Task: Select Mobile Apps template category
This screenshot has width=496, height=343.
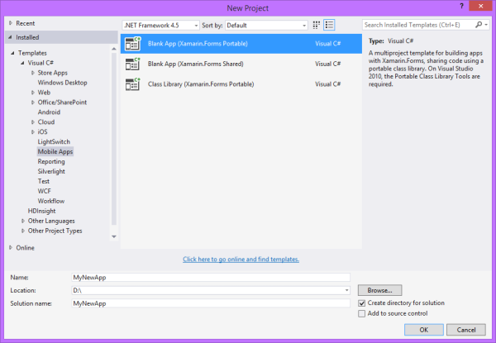Action: [x=55, y=152]
